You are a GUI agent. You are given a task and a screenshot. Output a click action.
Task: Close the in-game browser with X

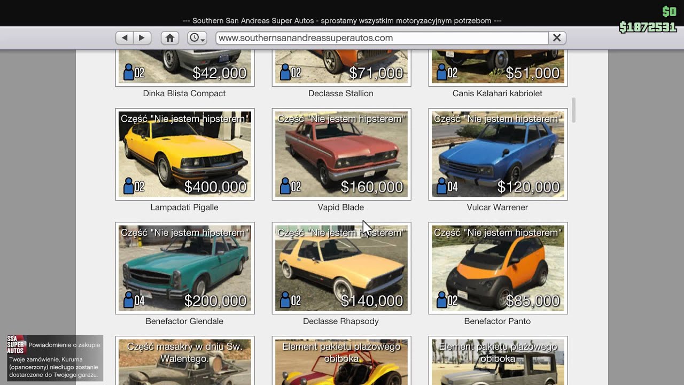[557, 38]
